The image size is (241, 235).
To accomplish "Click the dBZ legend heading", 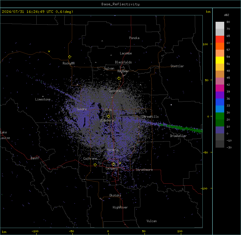I will coord(226,15).
